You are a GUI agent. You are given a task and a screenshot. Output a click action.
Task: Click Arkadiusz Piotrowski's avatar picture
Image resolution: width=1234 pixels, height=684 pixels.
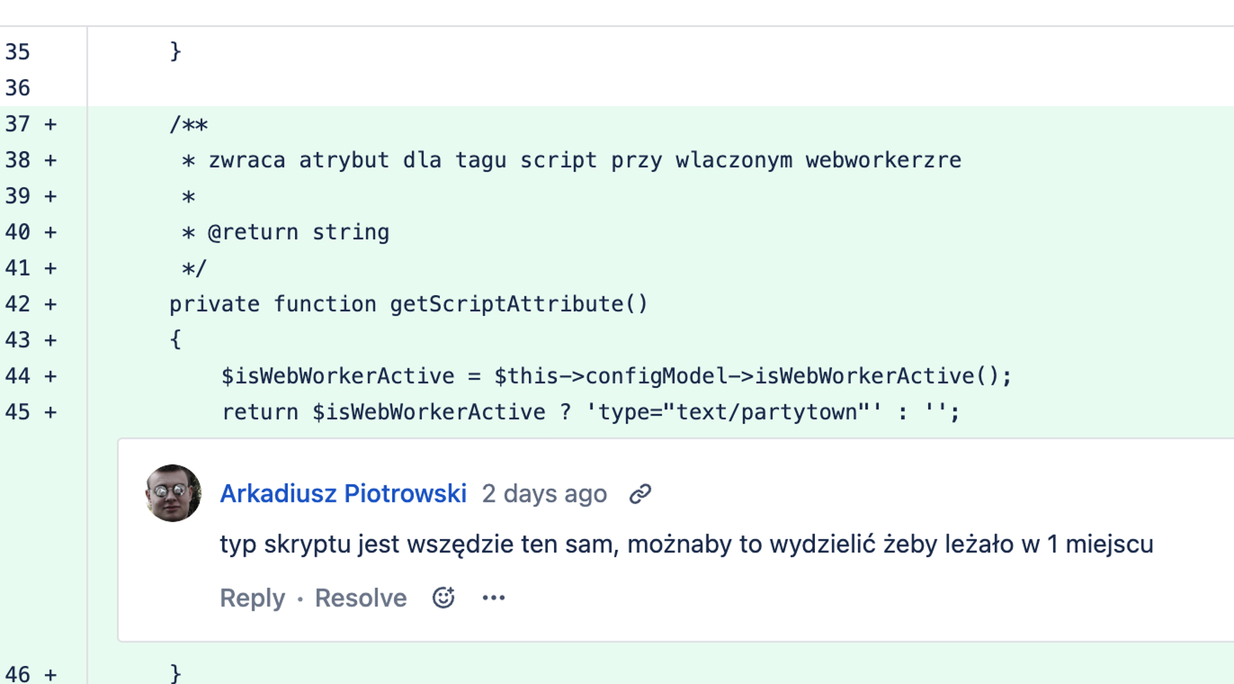pyautogui.click(x=173, y=493)
